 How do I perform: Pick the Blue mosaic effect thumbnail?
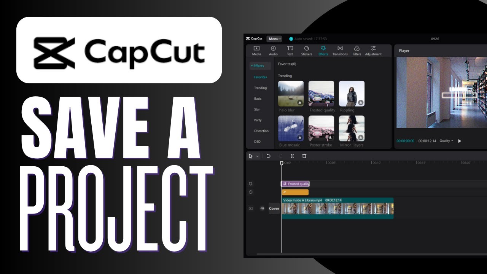point(291,128)
